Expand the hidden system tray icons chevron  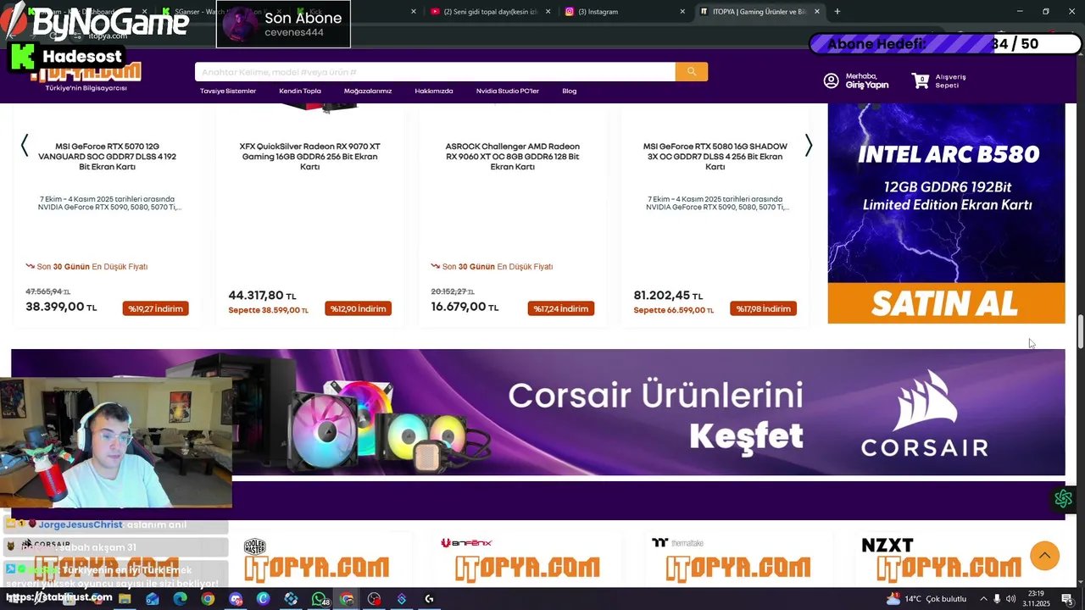pyautogui.click(x=982, y=599)
